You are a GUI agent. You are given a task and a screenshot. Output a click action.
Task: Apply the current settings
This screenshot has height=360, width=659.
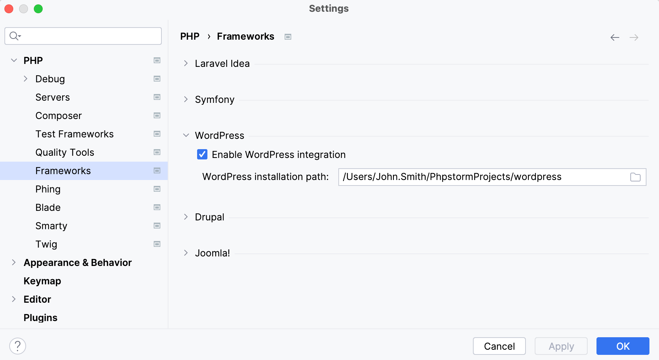pos(561,346)
